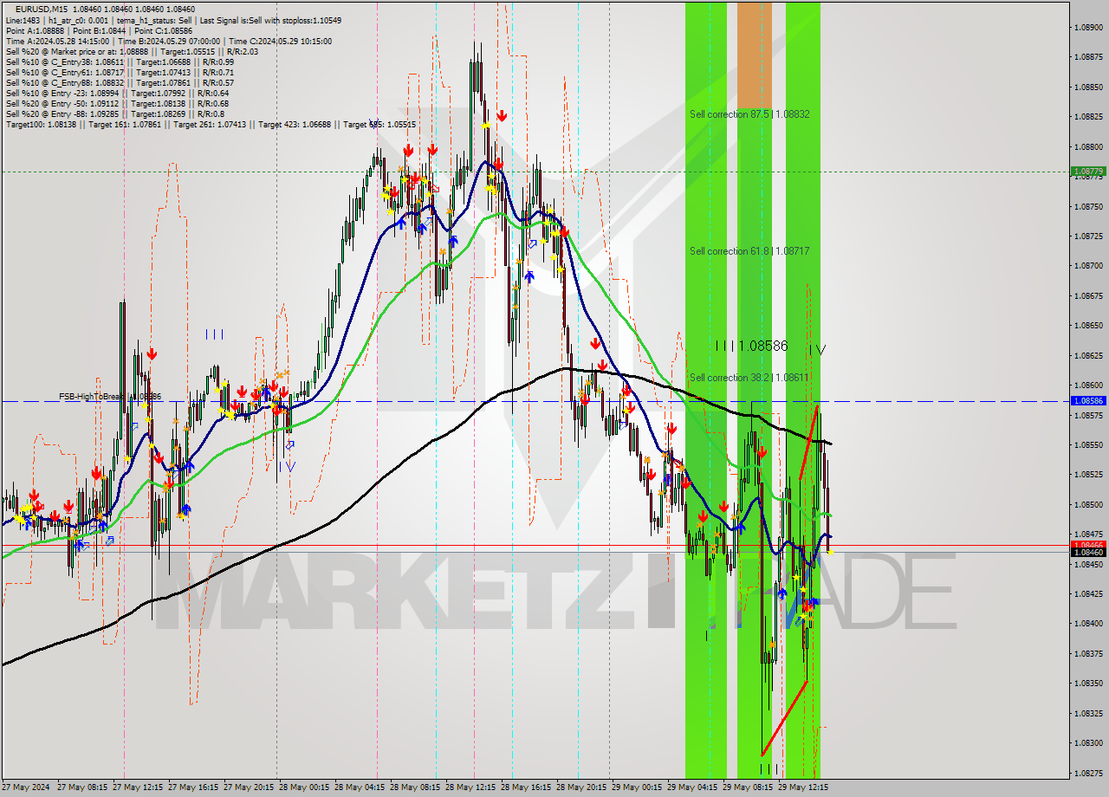1109x797 pixels.
Task: Click the '28 May 12:15' time axis label
Action: point(470,787)
